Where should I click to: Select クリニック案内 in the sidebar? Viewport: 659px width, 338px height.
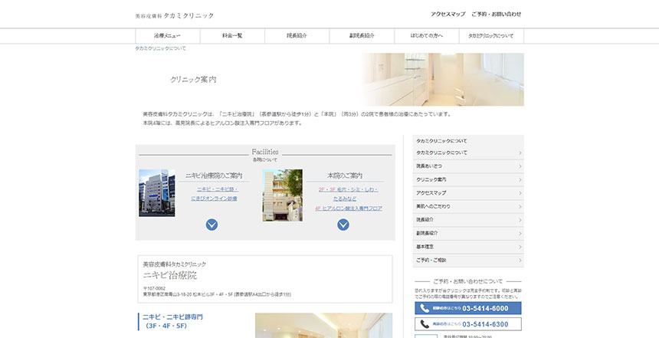point(469,180)
